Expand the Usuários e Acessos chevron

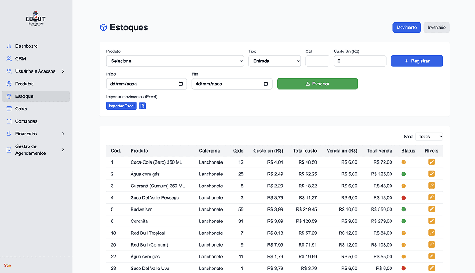point(63,71)
